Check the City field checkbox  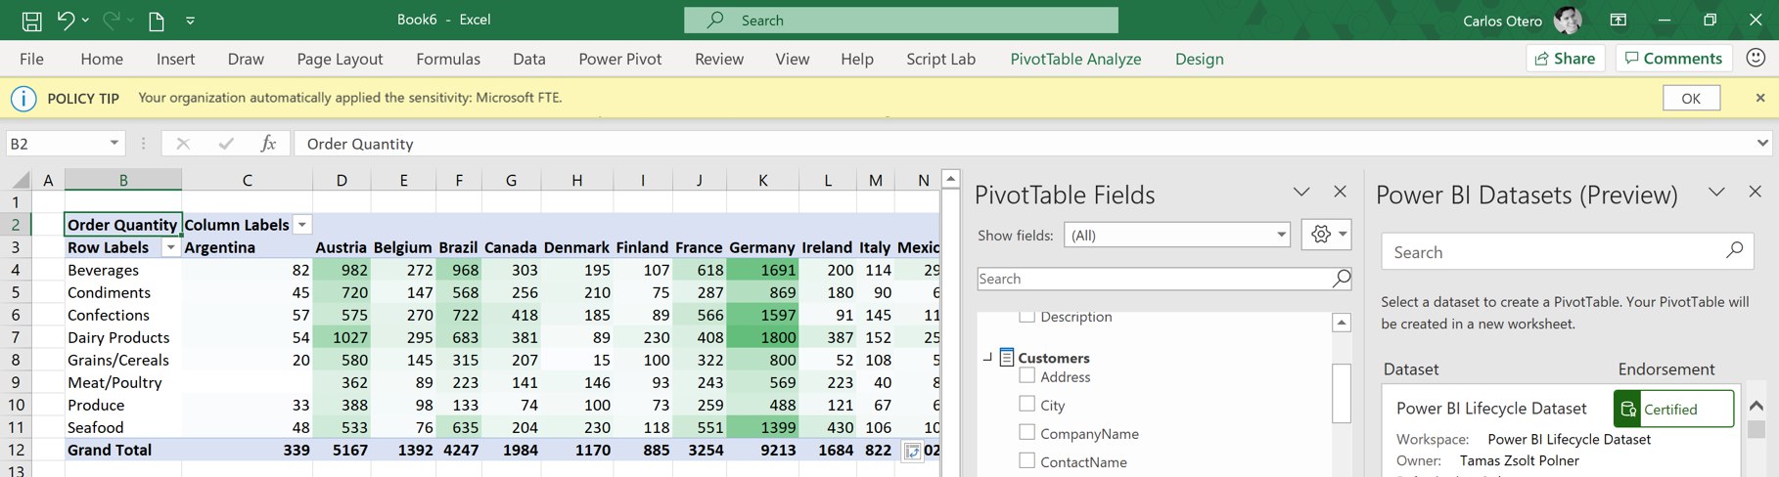coord(1026,404)
